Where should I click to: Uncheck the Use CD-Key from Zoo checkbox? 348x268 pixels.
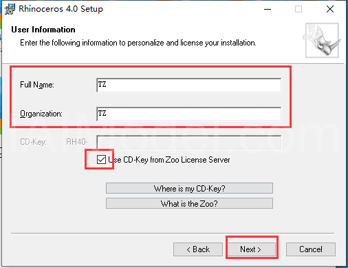pyautogui.click(x=101, y=159)
